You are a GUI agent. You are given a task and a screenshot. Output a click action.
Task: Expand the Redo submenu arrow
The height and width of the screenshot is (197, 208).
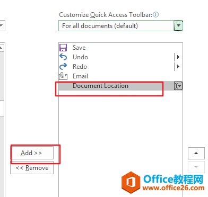(178, 67)
